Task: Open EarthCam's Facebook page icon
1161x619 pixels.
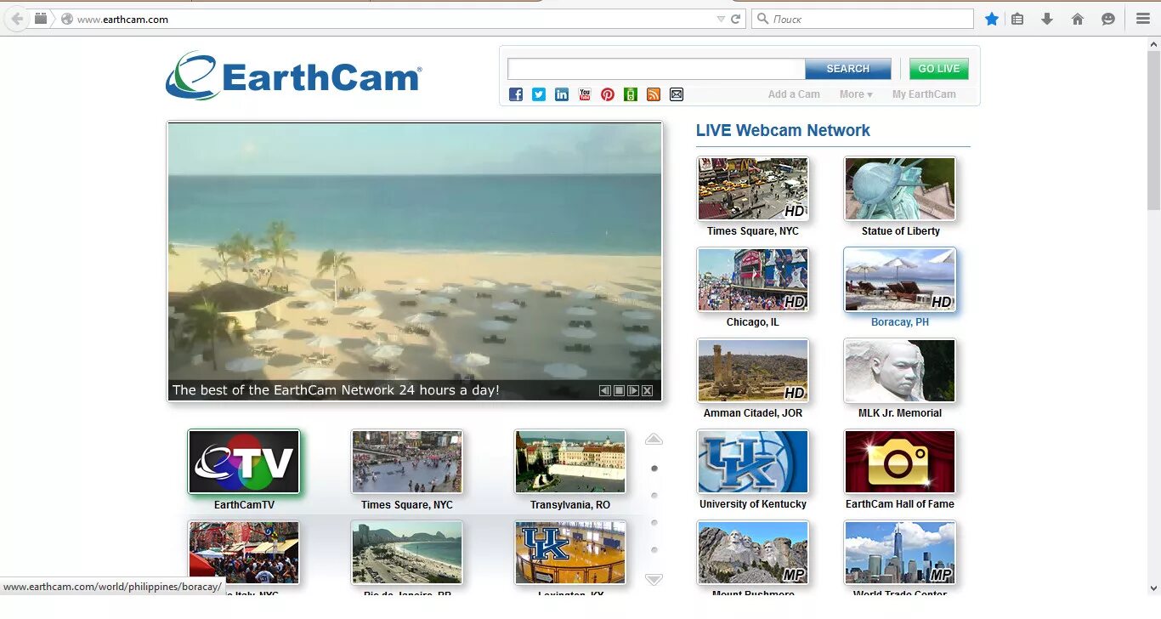Action: tap(516, 94)
